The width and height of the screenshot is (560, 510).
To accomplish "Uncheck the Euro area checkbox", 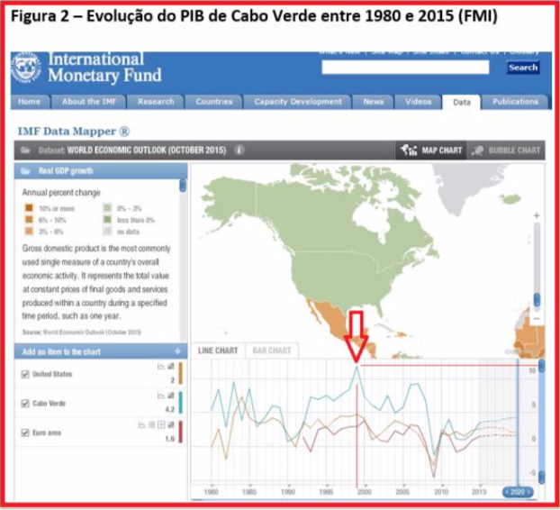I will pos(24,433).
